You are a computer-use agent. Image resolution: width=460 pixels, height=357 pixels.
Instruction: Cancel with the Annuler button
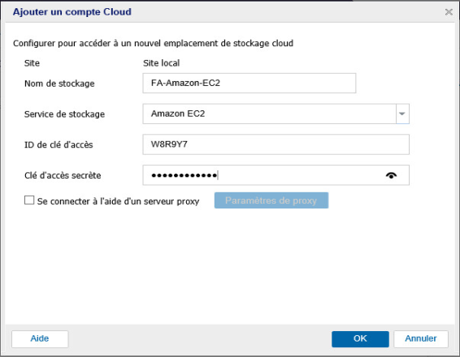click(x=421, y=339)
